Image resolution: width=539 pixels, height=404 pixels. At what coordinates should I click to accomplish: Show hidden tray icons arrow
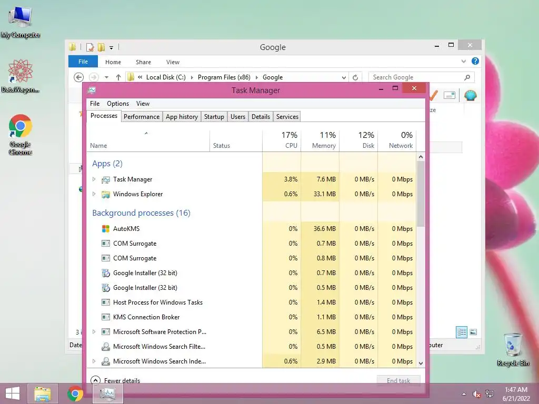[x=464, y=394]
